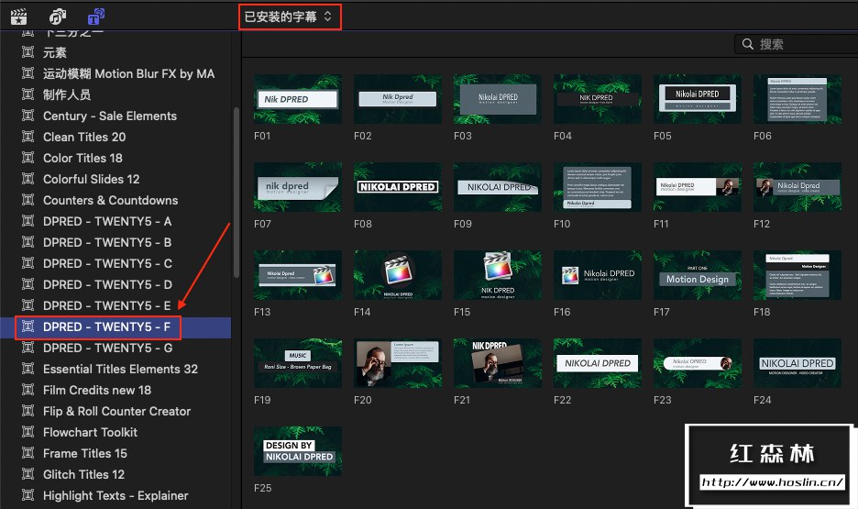Click the 搜索 search field
Image resolution: width=858 pixels, height=509 pixels.
(x=797, y=44)
